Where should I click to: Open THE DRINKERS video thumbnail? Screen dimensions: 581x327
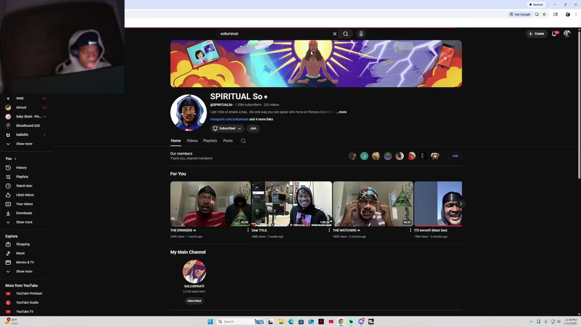(210, 204)
